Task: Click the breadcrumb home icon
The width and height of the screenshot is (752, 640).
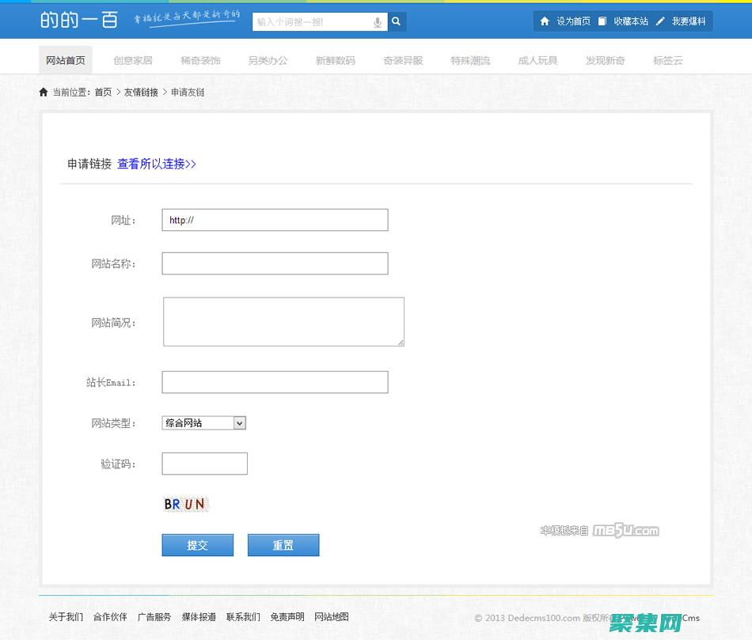Action: pyautogui.click(x=44, y=92)
